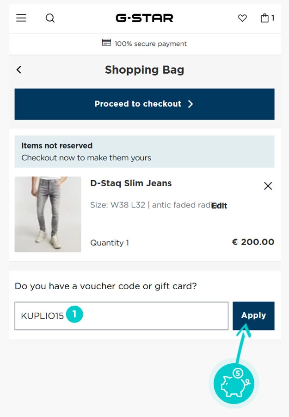
Task: Click the arrow on the checkout button
Action: point(191,104)
